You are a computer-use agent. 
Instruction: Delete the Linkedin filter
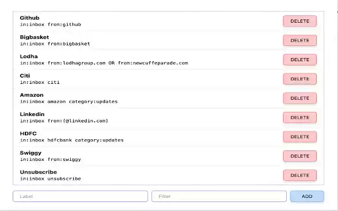(x=300, y=117)
